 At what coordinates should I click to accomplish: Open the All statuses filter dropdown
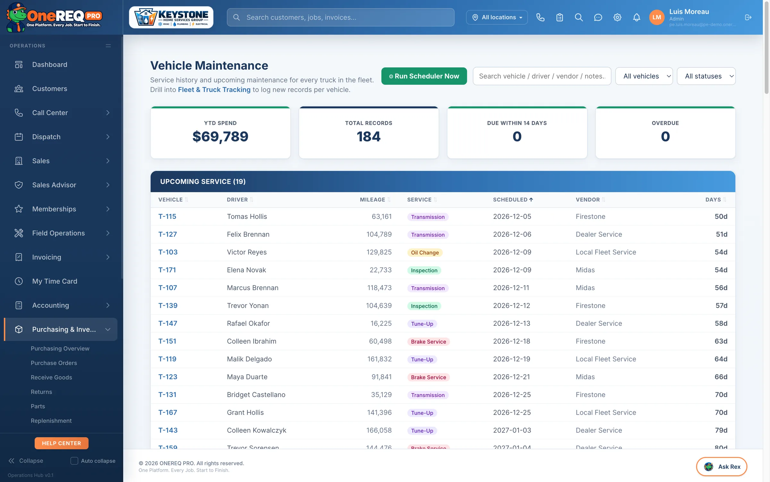[x=706, y=76]
